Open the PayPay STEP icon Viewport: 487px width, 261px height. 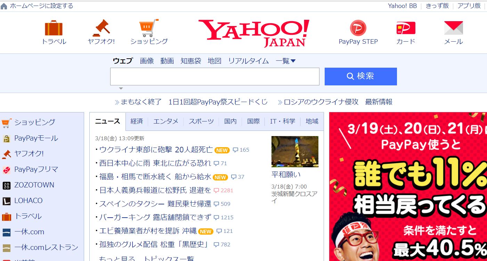click(x=358, y=28)
